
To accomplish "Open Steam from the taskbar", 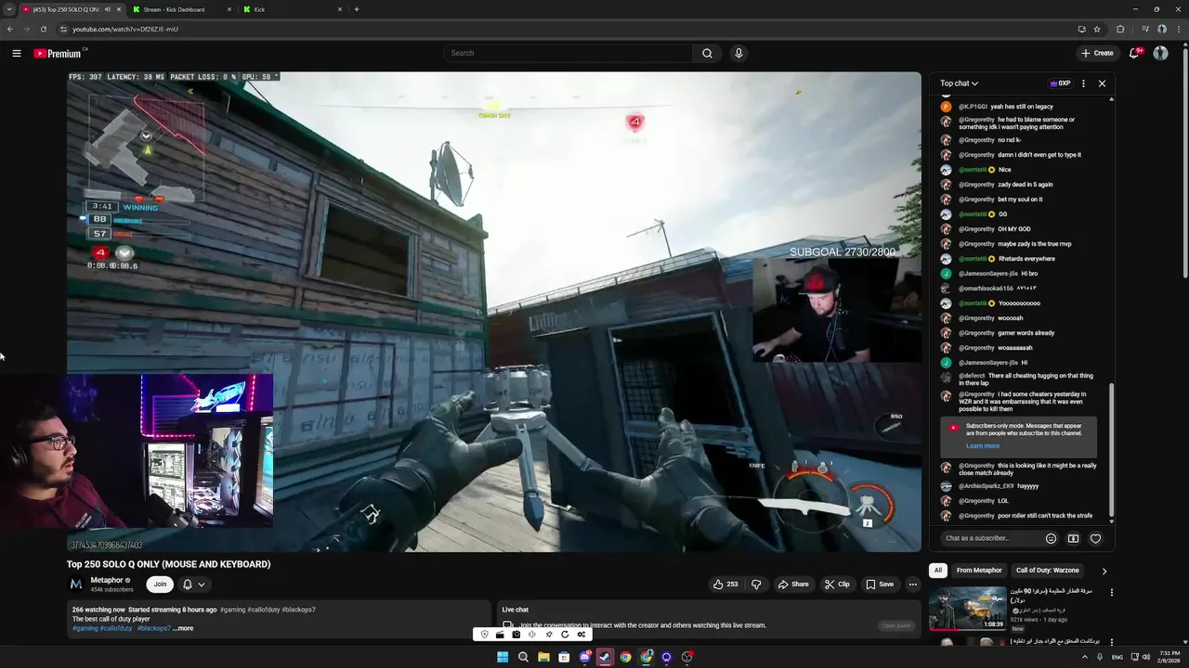I will 605,657.
